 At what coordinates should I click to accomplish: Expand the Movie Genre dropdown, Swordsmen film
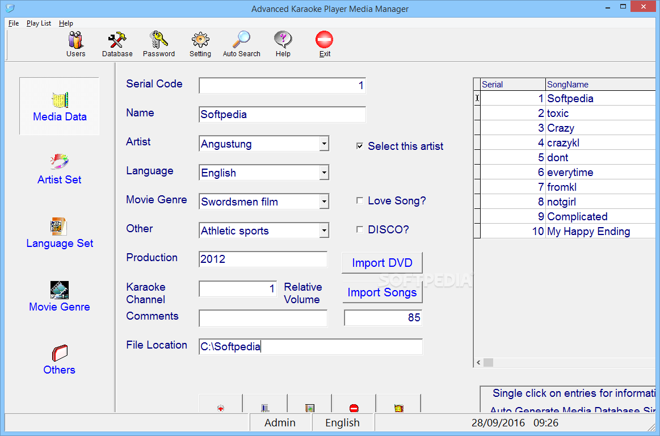[x=323, y=202]
